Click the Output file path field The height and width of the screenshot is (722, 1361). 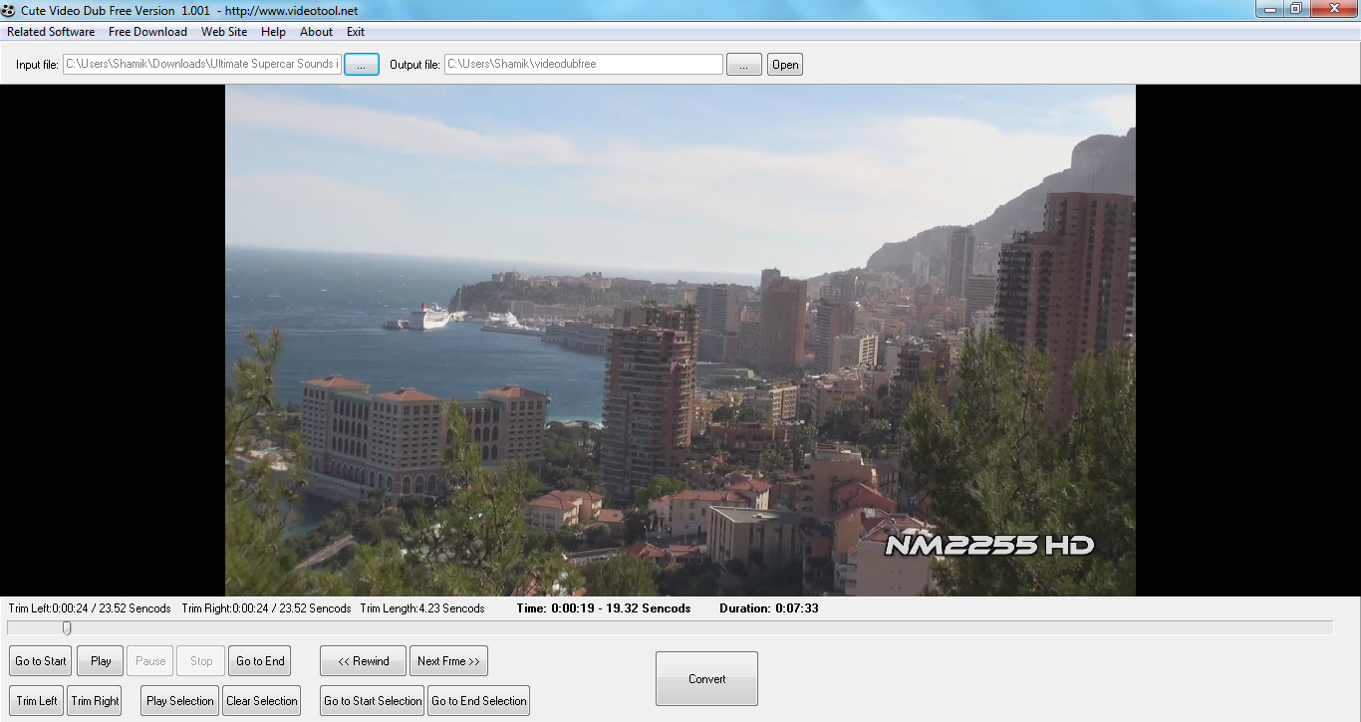(584, 65)
